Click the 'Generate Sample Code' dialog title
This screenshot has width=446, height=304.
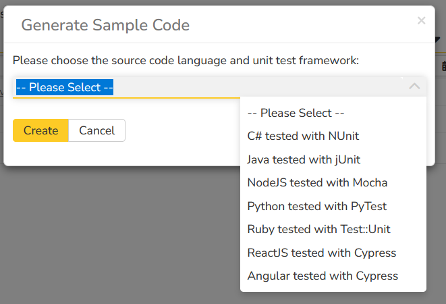click(105, 26)
